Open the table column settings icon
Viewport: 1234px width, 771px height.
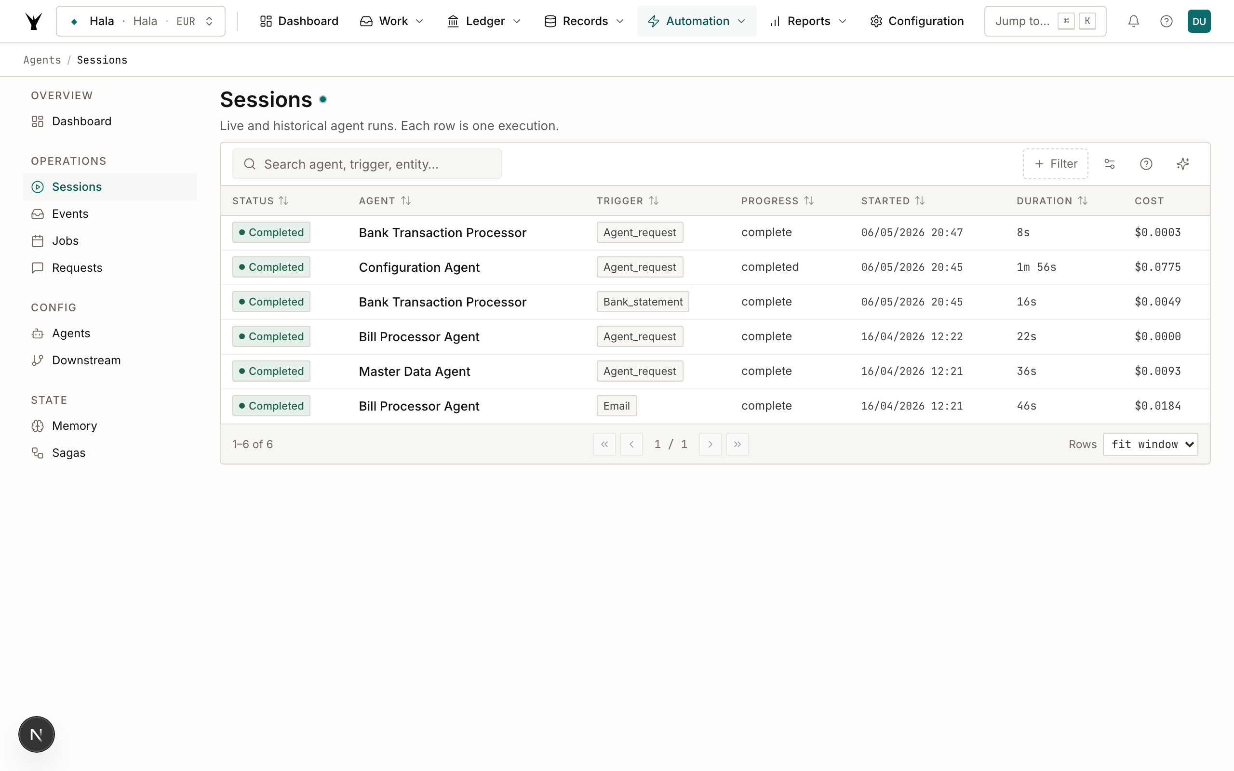coord(1110,164)
